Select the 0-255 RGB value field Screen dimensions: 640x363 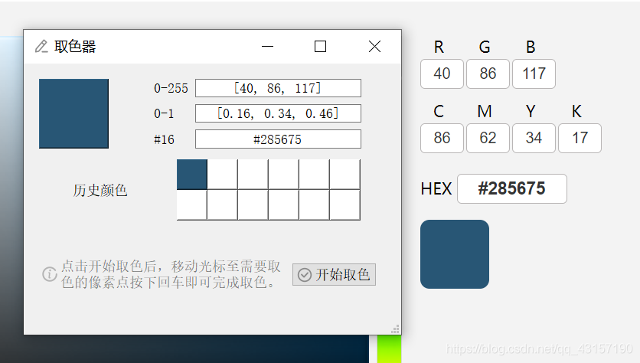click(278, 88)
